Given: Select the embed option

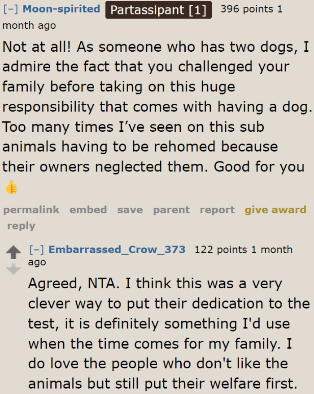Looking at the screenshot, I should (x=88, y=210).
